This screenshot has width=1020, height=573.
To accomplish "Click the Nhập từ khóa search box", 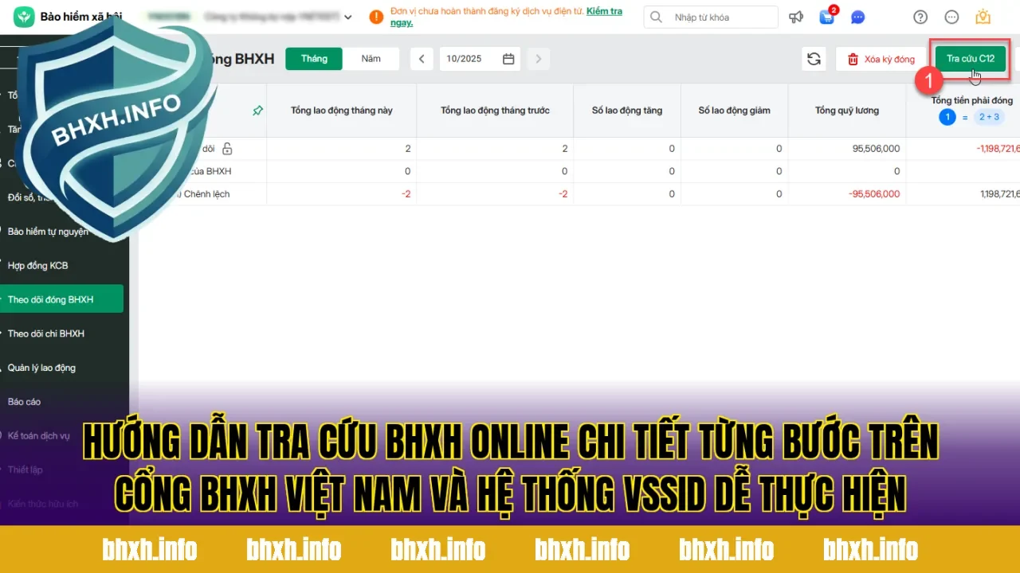I will tap(711, 17).
